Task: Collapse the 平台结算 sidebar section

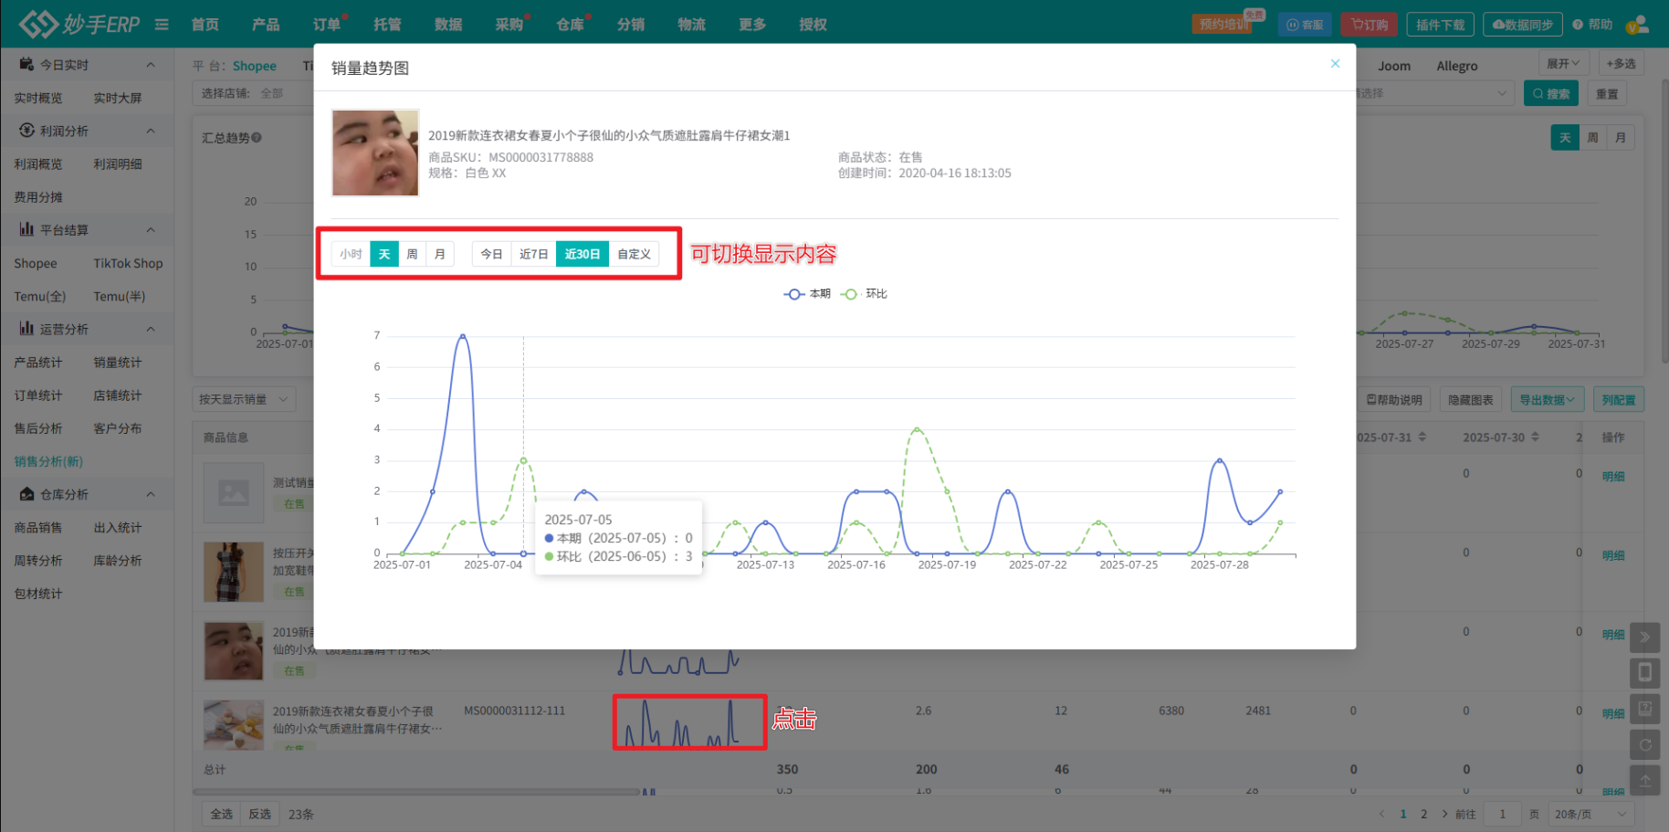Action: click(x=151, y=230)
